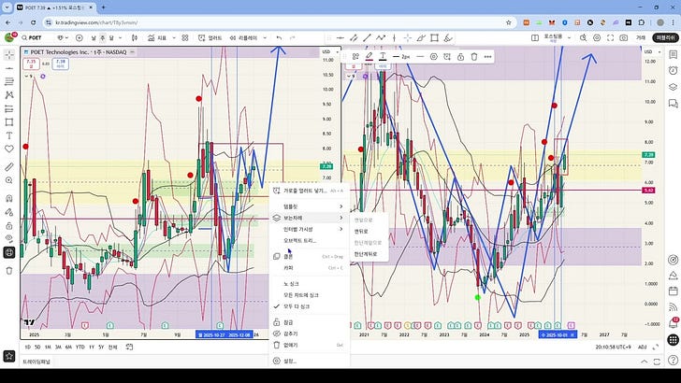Open text color T swatch in floating toolbar

coord(383,56)
